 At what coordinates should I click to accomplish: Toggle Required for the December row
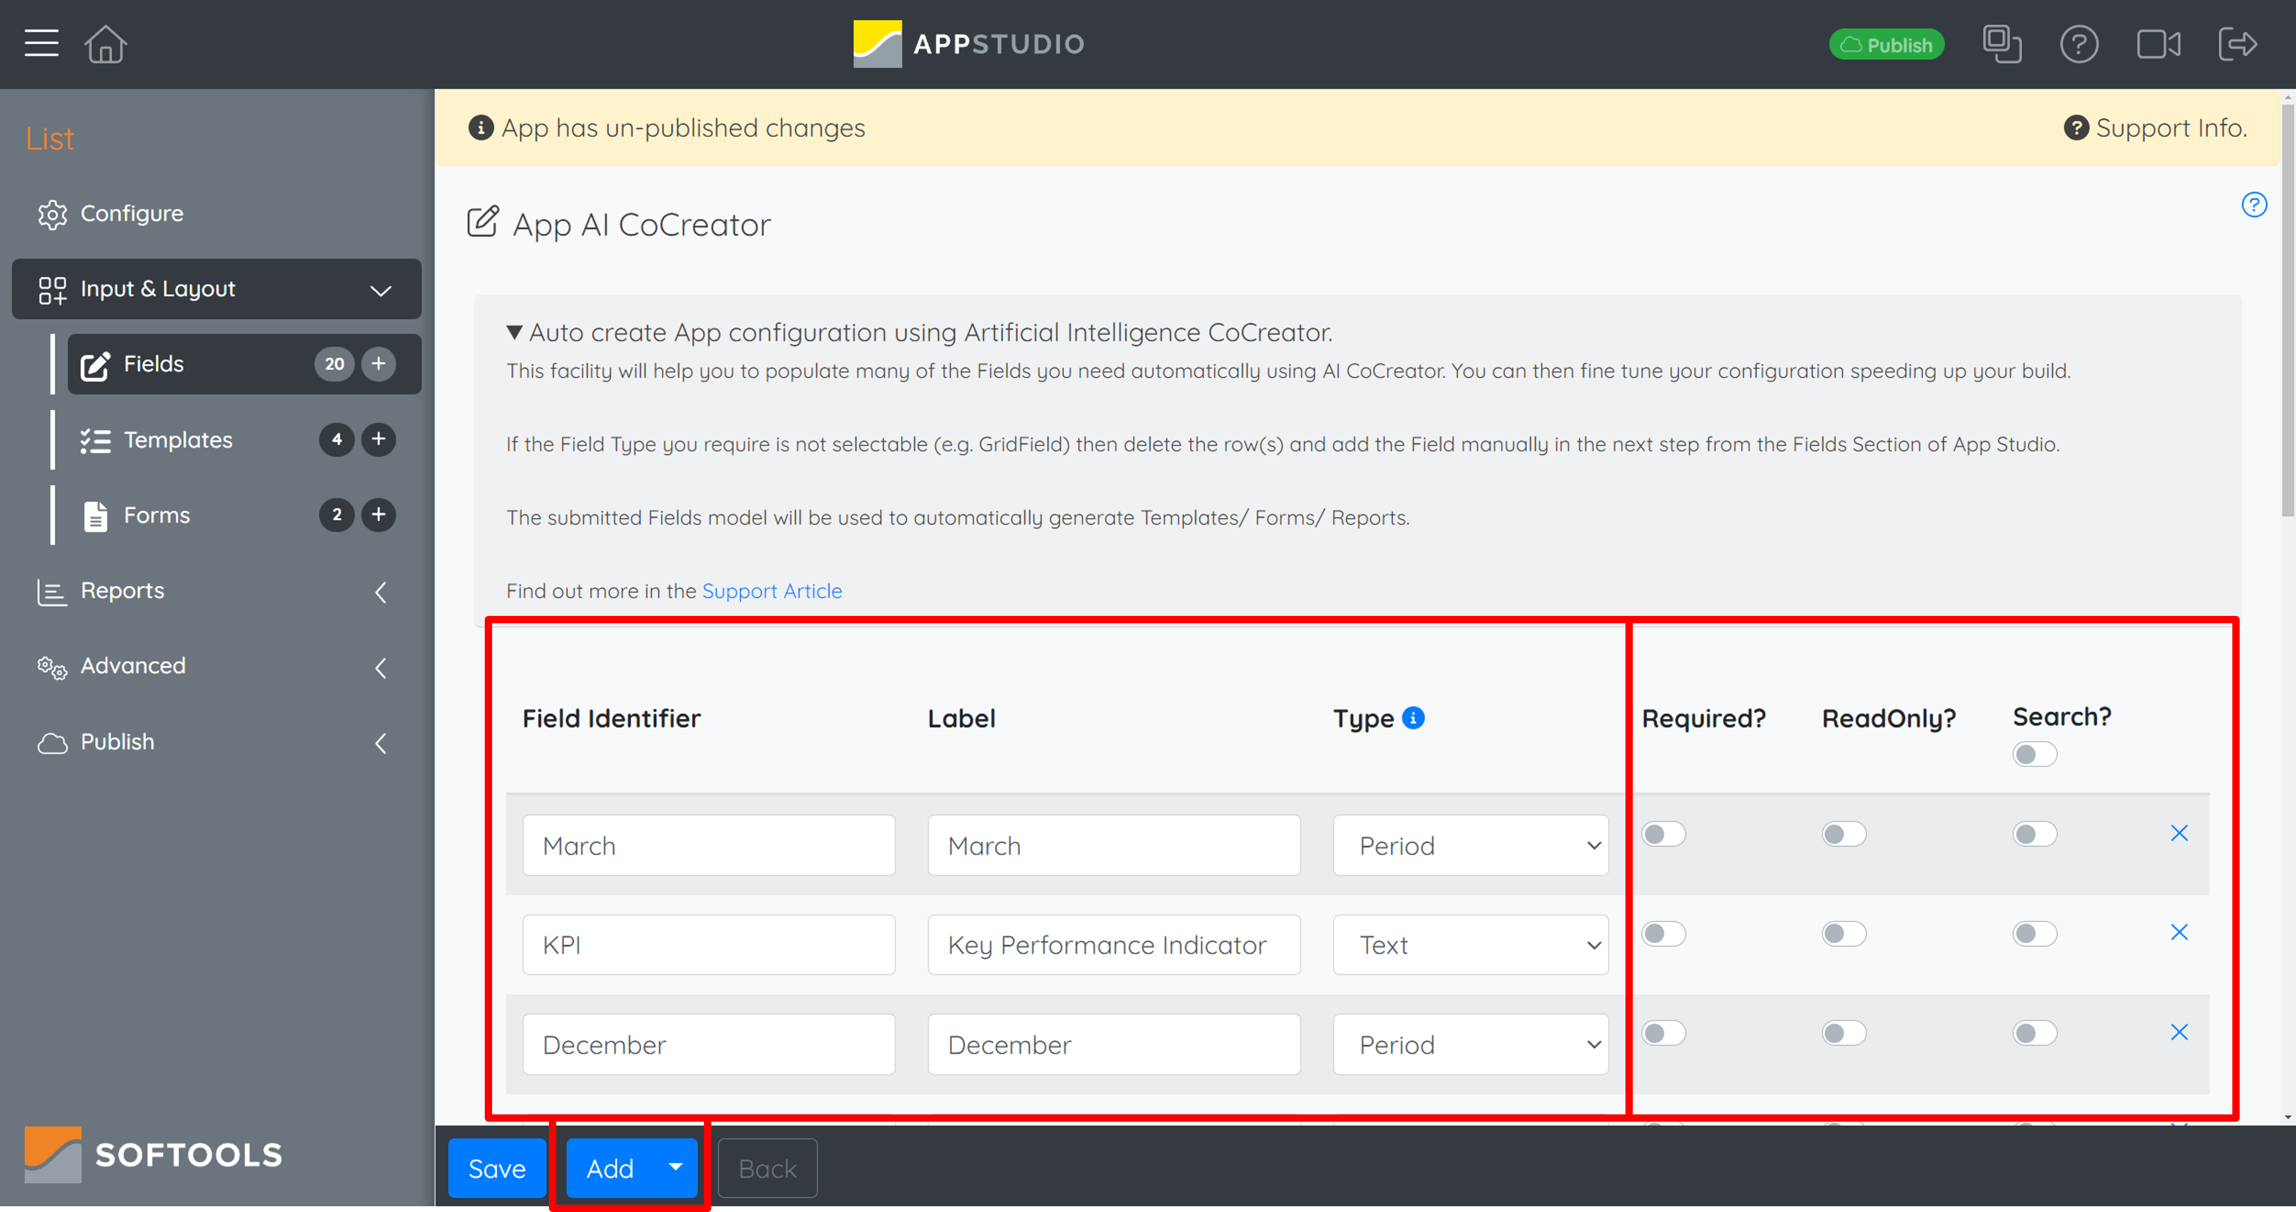tap(1663, 1033)
